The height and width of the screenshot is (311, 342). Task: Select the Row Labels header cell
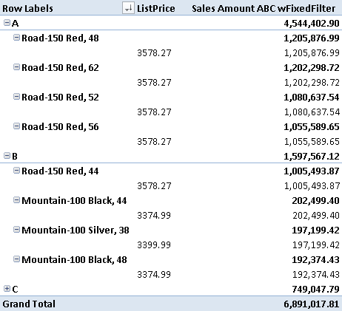[27, 8]
